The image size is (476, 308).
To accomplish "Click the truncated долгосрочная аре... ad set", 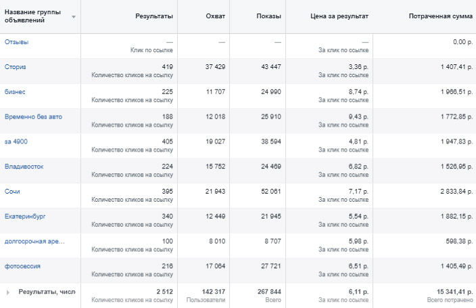I will point(34,241).
